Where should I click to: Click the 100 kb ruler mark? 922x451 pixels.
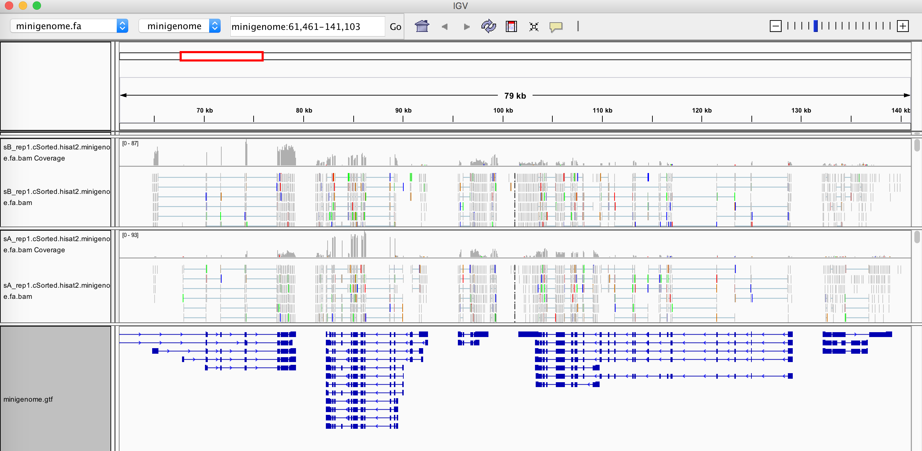[x=503, y=110]
